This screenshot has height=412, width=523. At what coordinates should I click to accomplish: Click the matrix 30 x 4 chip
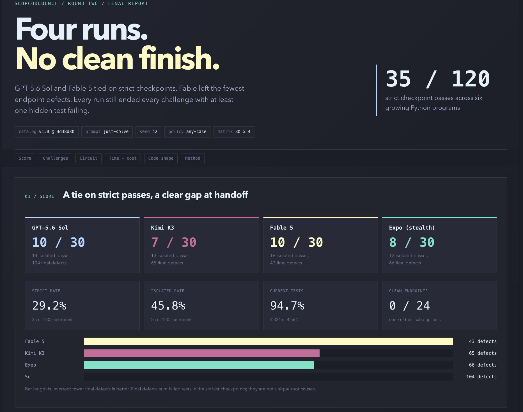(x=234, y=132)
